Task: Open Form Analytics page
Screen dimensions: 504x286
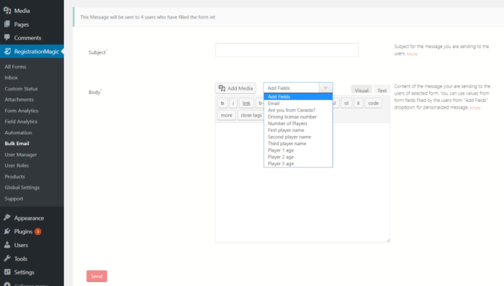Action: point(22,111)
